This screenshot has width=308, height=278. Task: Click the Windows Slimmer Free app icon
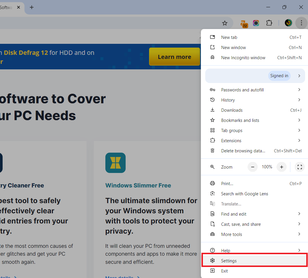tap(115, 163)
